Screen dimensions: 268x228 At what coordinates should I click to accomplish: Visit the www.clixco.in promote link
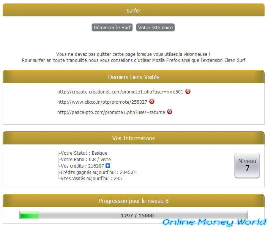pyautogui.click(x=102, y=102)
